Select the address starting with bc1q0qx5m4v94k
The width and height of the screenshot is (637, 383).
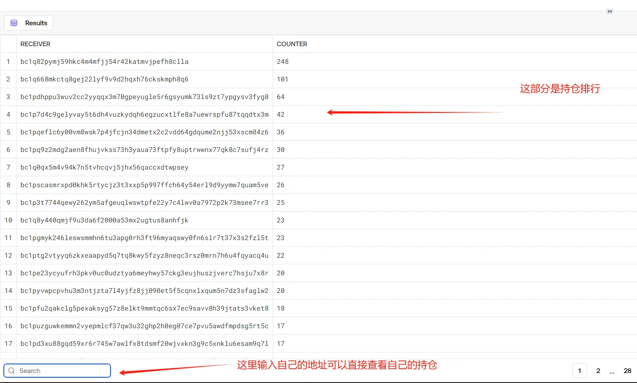[104, 167]
